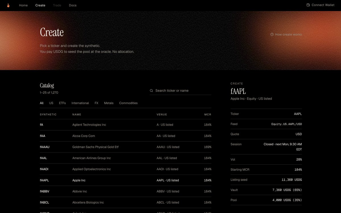Viewport: 341px width, 213px height.
Task: Connect Wallet button in header
Action: point(320,5)
